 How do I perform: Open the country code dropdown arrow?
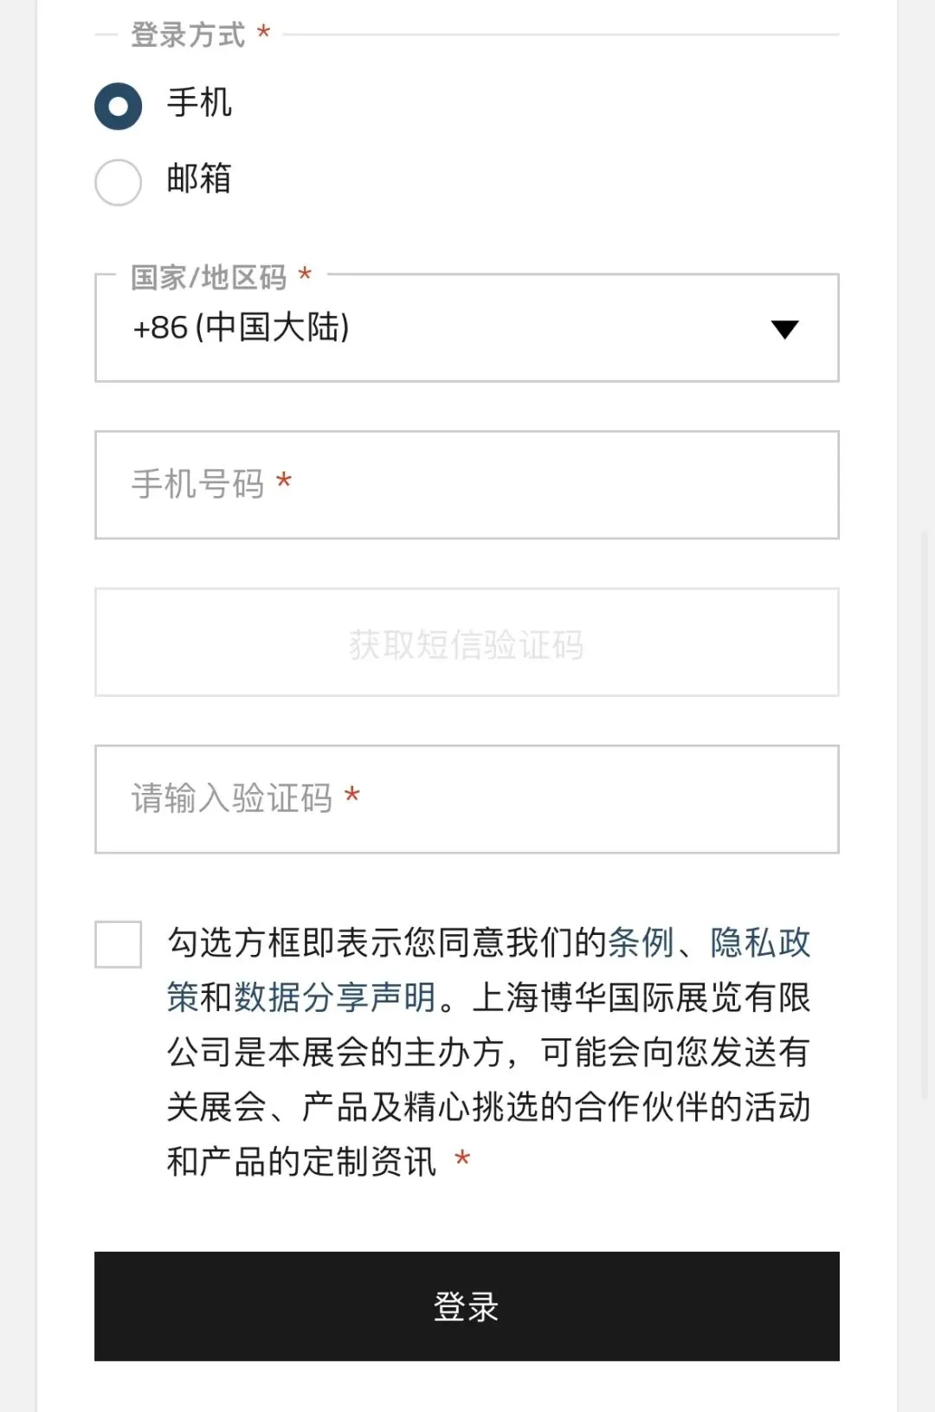point(784,329)
